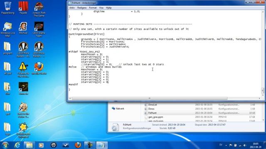Show hidden tray icons arrow
Screen dimensions: 266x149
[226, 145]
